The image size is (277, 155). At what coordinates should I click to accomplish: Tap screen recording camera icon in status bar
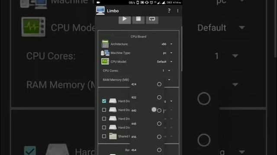[x=98, y=3]
